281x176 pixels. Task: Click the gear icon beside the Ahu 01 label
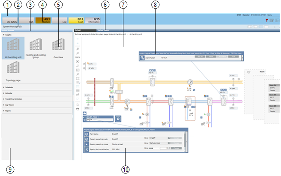pyautogui.click(x=118, y=118)
